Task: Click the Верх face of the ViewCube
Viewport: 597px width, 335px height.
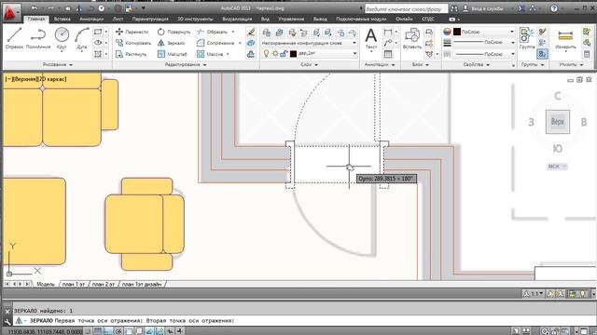Action: 558,122
